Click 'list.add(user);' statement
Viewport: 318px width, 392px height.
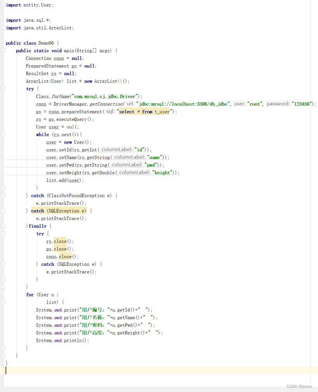click(65, 180)
